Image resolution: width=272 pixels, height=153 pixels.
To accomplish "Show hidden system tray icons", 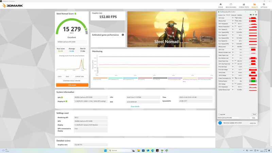I will 243,150.
